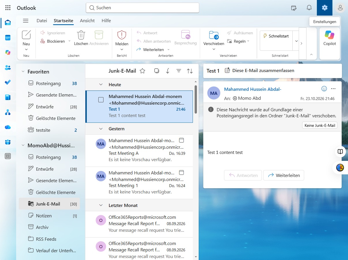
Task: Click the colorful globe add-in icon
Action: point(340,168)
